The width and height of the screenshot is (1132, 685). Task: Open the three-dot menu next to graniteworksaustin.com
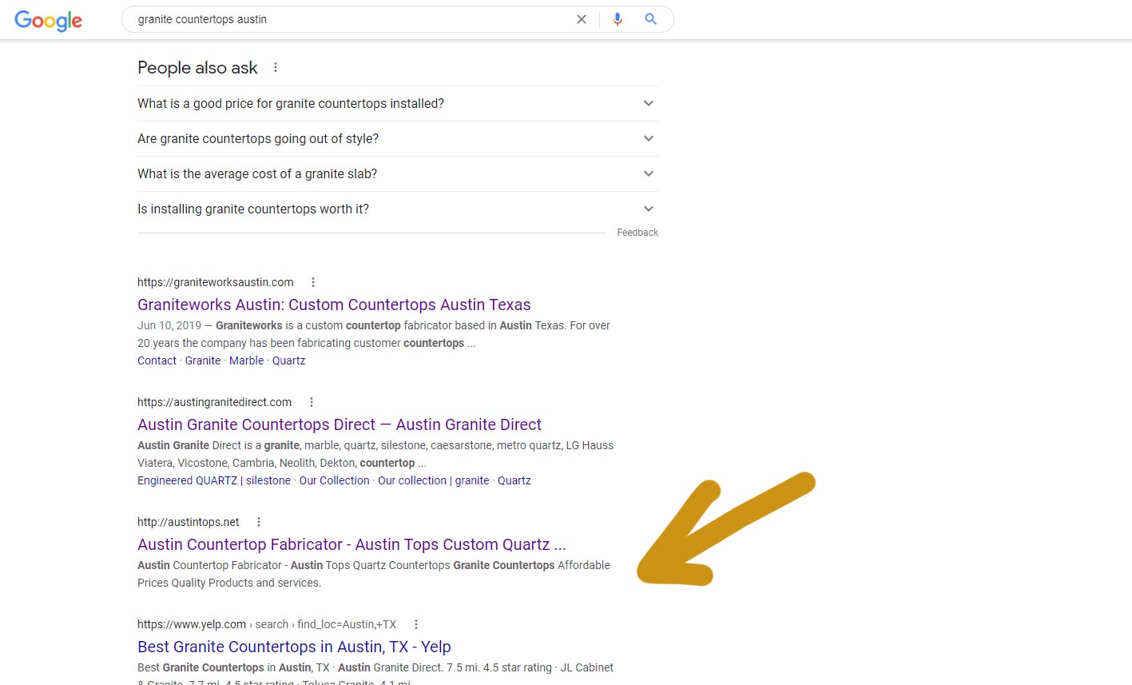click(313, 282)
